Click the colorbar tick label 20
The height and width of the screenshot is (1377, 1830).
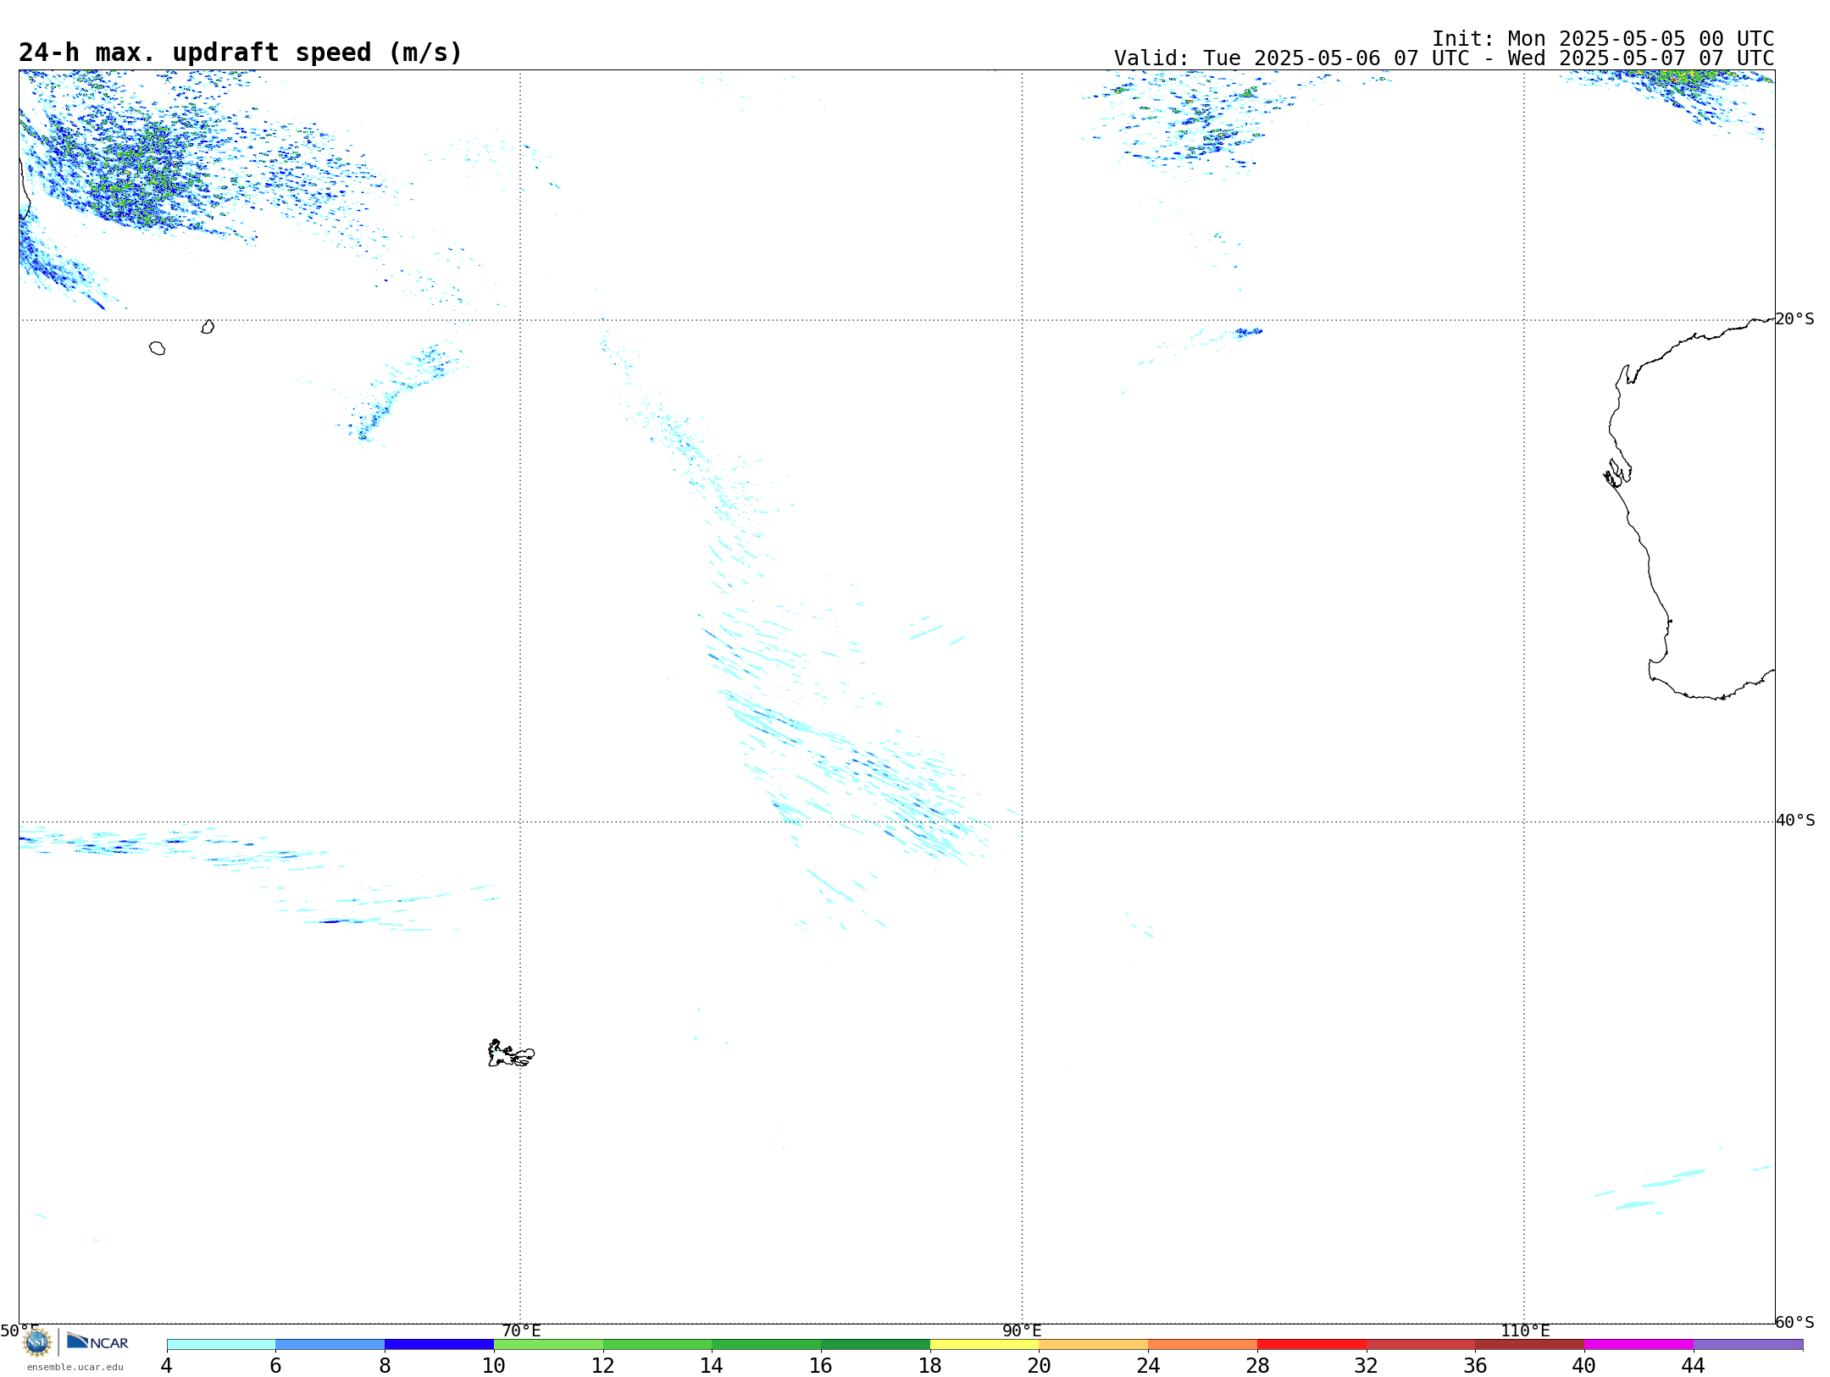(1040, 1366)
